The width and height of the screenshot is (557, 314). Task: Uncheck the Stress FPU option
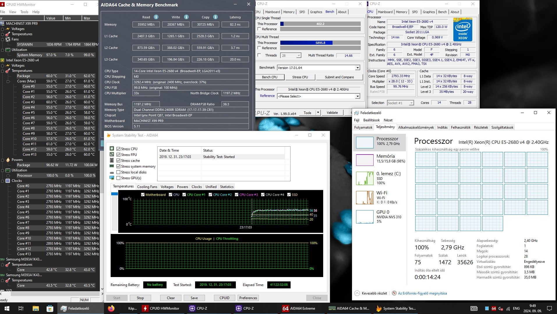click(119, 155)
